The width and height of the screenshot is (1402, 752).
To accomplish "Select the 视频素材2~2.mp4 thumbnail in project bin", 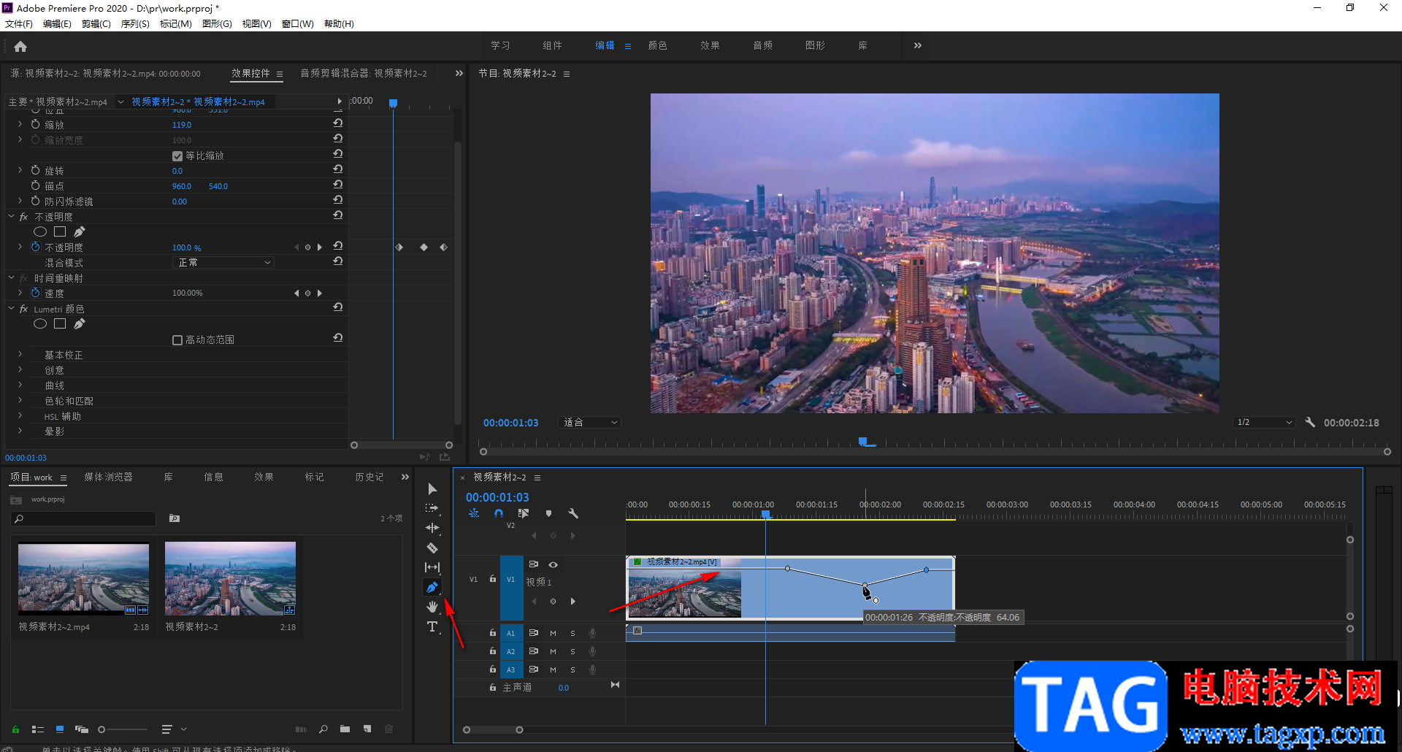I will click(83, 578).
